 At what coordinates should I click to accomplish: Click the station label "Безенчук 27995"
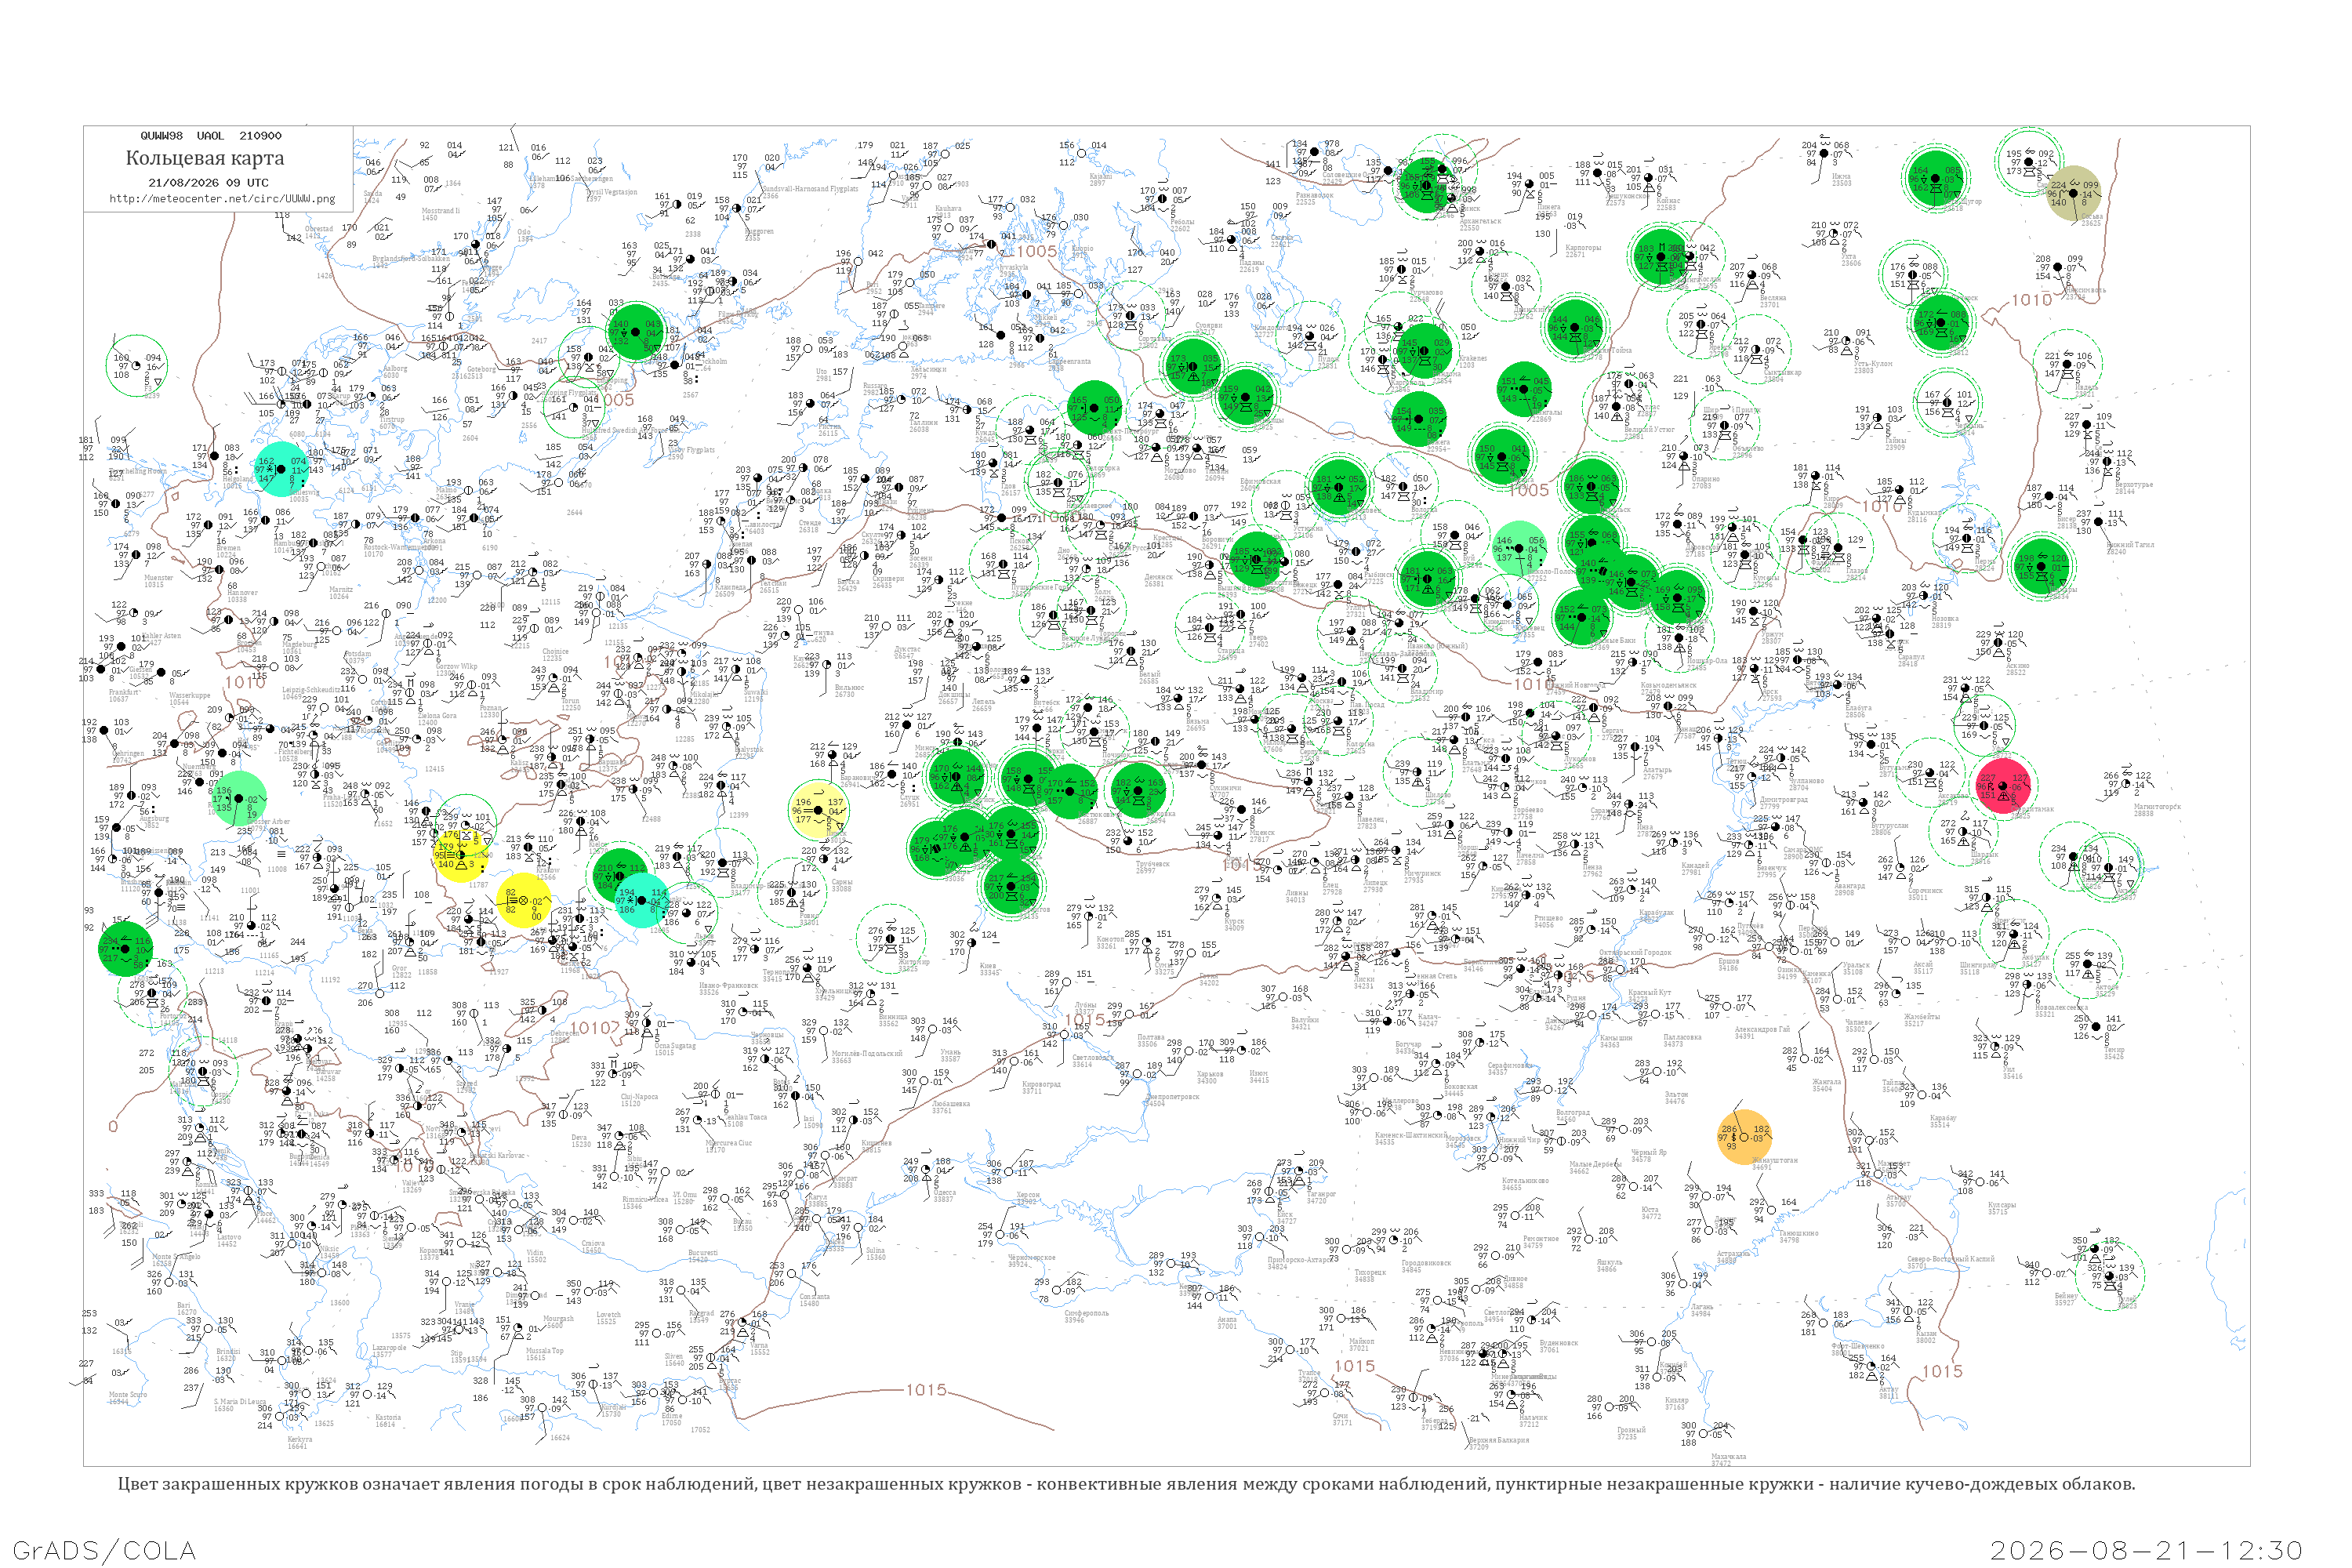[1771, 871]
